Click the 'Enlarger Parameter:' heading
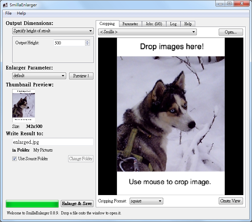 (x=29, y=68)
